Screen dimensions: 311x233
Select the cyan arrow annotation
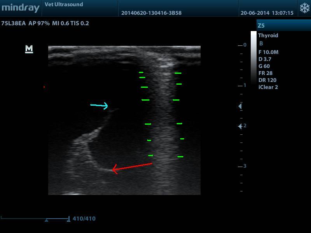[99, 105]
